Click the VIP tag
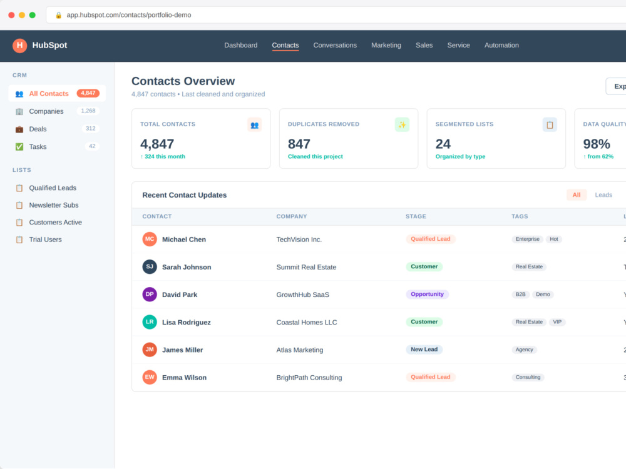Screen dimensions: 626x469 tap(557, 322)
